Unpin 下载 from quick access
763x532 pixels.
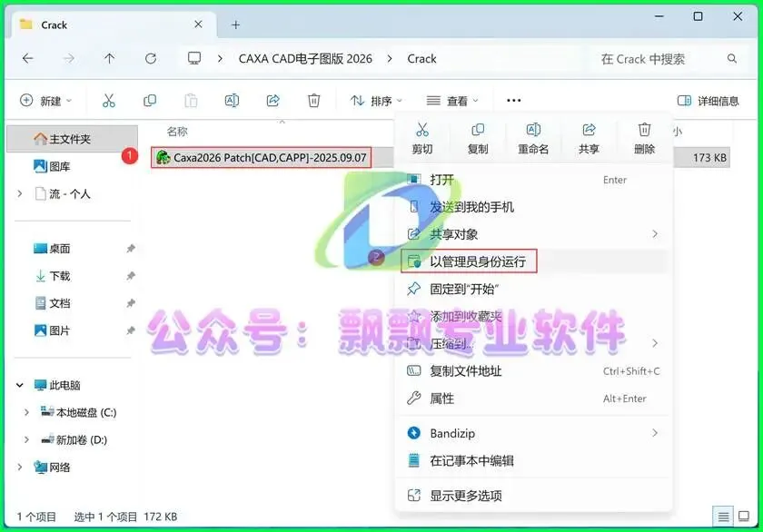point(131,276)
